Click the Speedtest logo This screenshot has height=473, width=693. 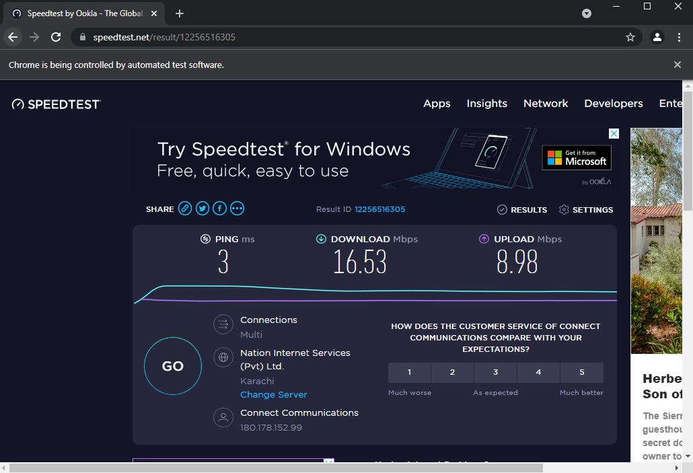point(56,104)
